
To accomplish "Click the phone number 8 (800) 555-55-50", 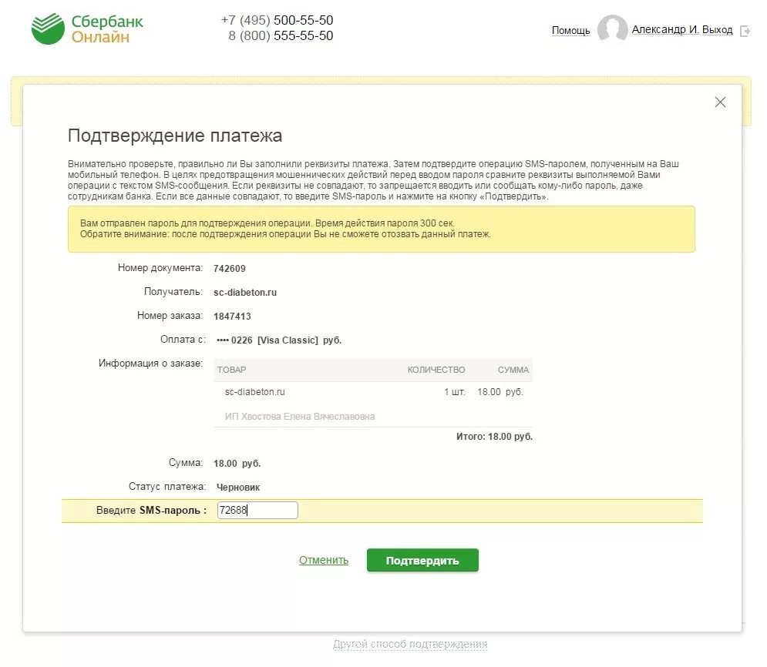I will (x=281, y=35).
